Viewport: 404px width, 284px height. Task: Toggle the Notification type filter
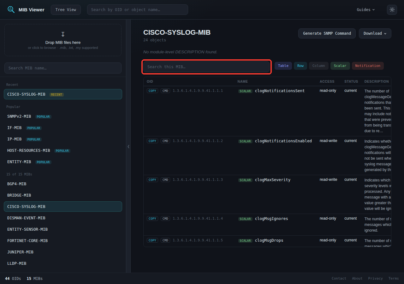368,66
